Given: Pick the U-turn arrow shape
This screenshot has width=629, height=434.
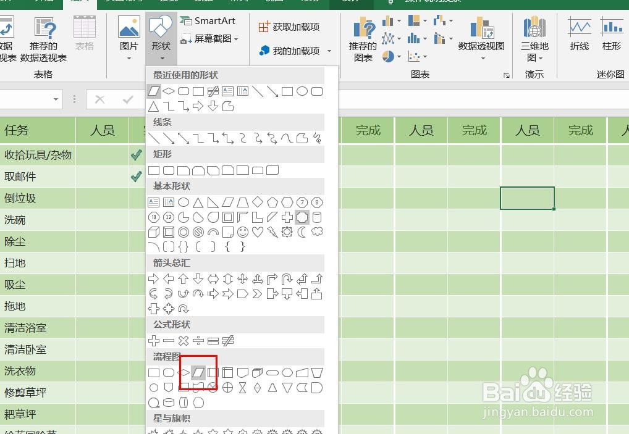Looking at the screenshot, I should [287, 279].
